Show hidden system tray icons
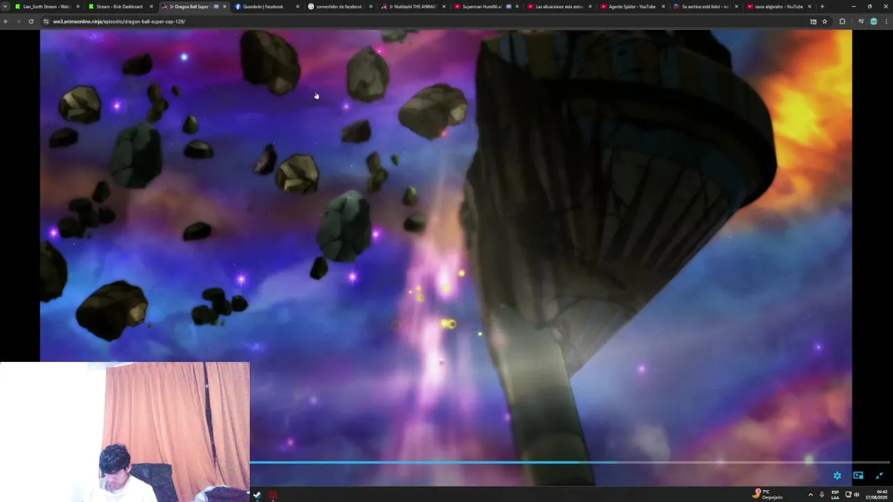This screenshot has height=502, width=893. click(810, 494)
